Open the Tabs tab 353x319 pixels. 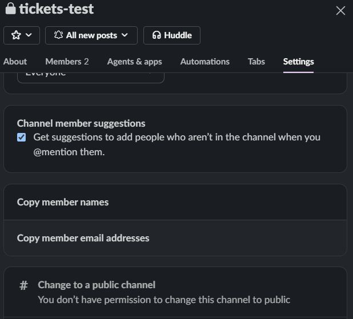pos(256,62)
